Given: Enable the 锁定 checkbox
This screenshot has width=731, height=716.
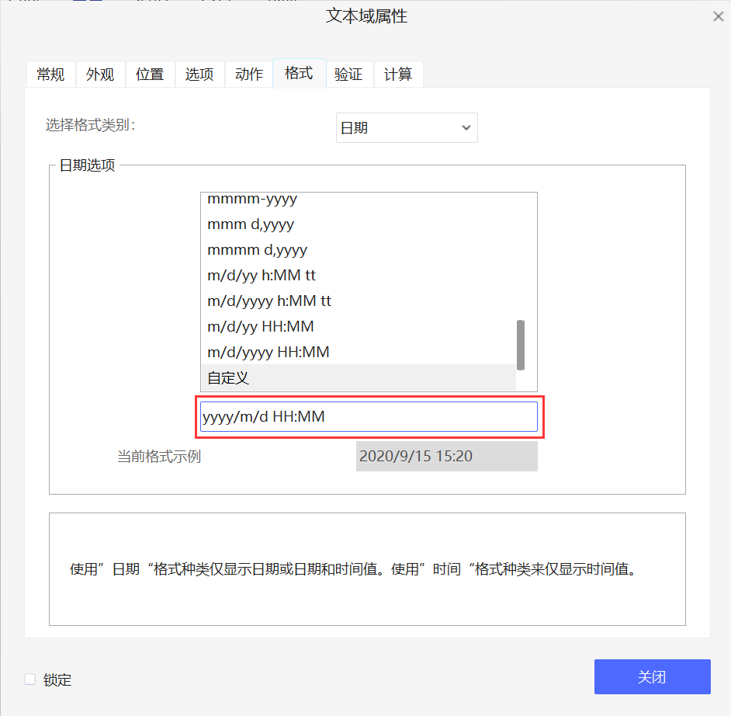Looking at the screenshot, I should pos(29,680).
